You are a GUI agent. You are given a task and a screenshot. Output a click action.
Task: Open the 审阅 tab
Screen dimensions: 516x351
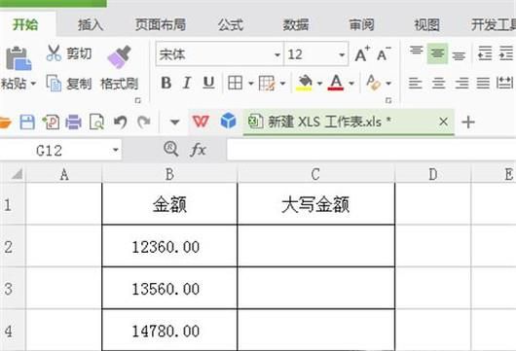[x=361, y=24]
